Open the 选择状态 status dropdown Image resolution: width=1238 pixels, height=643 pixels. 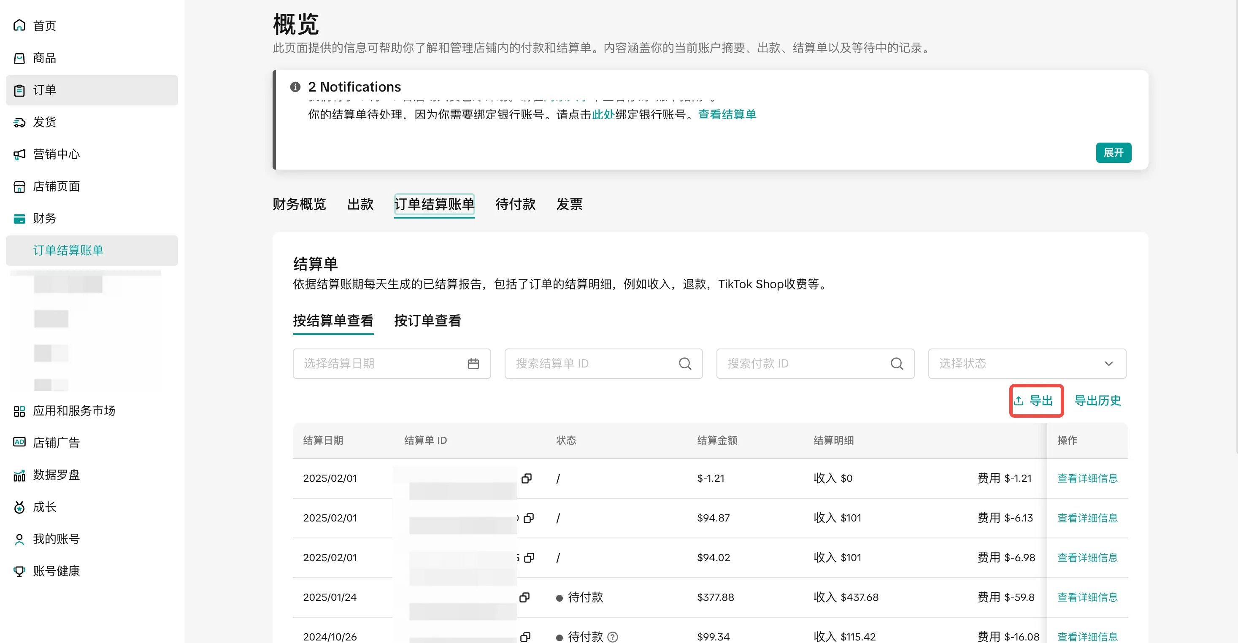click(x=1027, y=363)
